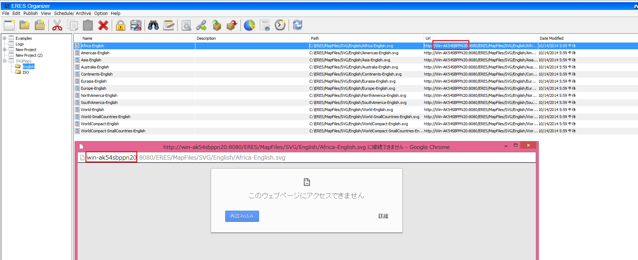Click the padlock security toolbar icon
Image resolution: width=638 pixels, height=260 pixels.
(121, 25)
